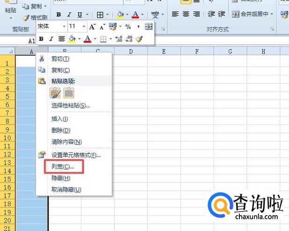Choose 删除(D) from context menu
The height and width of the screenshot is (231, 289).
tap(74, 130)
